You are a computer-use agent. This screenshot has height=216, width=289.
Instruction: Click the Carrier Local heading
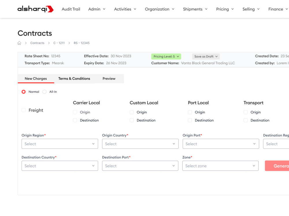coord(86,103)
